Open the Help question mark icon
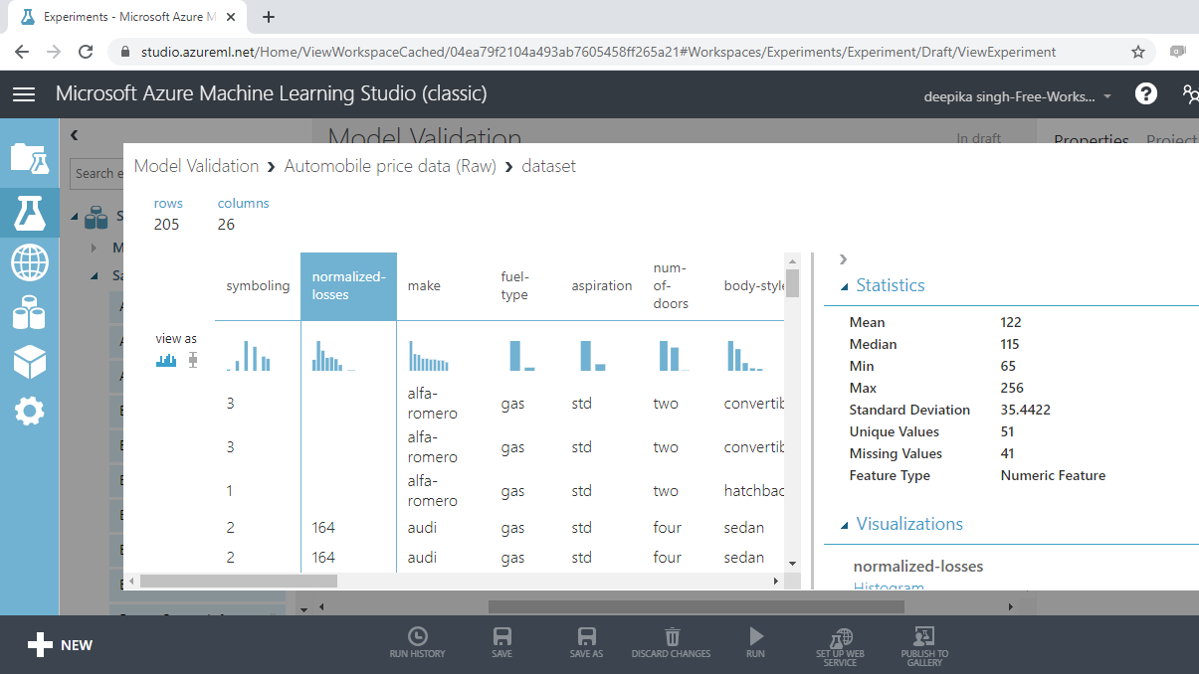The height and width of the screenshot is (674, 1199). click(1146, 93)
